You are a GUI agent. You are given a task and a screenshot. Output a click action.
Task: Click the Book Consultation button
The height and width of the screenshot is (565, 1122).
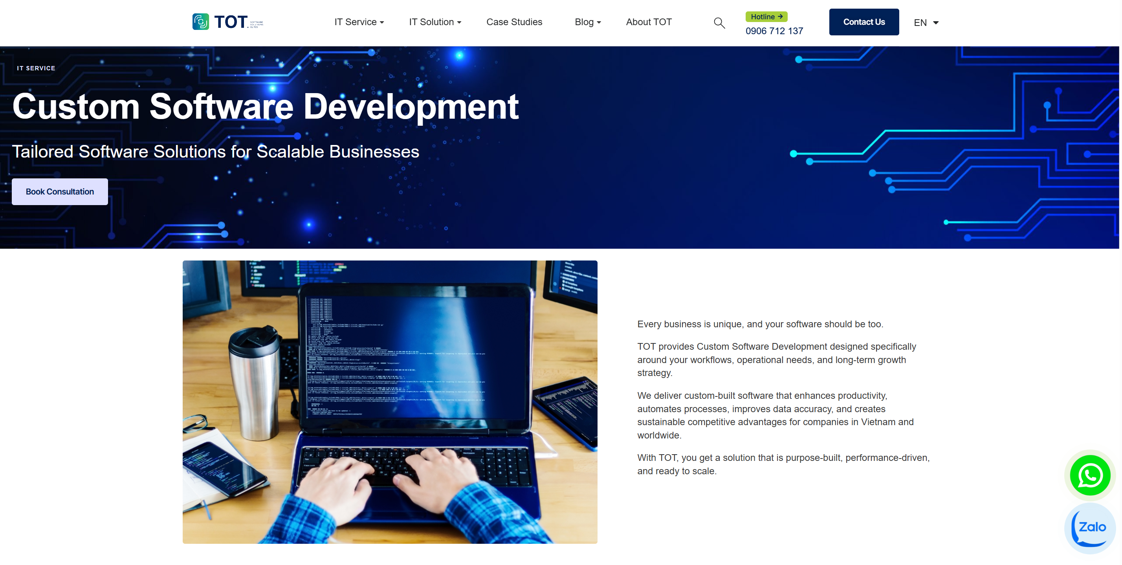tap(60, 192)
